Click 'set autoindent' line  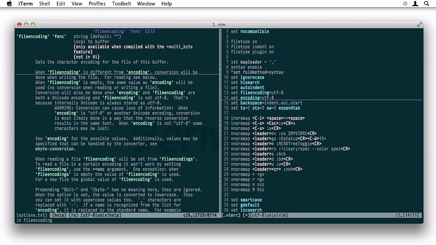(x=248, y=88)
